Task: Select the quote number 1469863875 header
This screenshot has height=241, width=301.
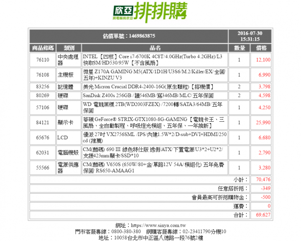Action: pos(129,36)
